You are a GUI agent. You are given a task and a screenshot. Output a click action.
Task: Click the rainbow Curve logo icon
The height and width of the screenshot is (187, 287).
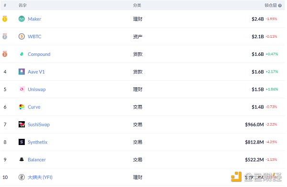click(x=22, y=107)
